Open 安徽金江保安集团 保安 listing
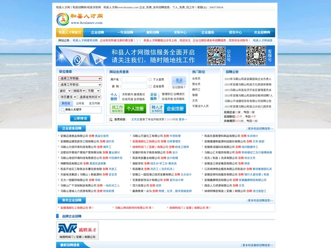This screenshot has height=248, width=331. [x=227, y=163]
